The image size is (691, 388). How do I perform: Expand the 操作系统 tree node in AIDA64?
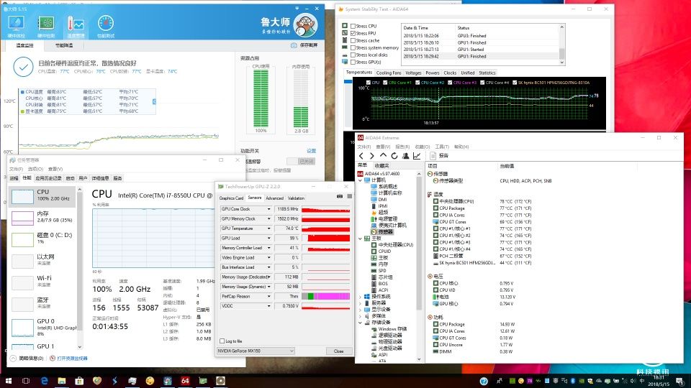point(360,297)
